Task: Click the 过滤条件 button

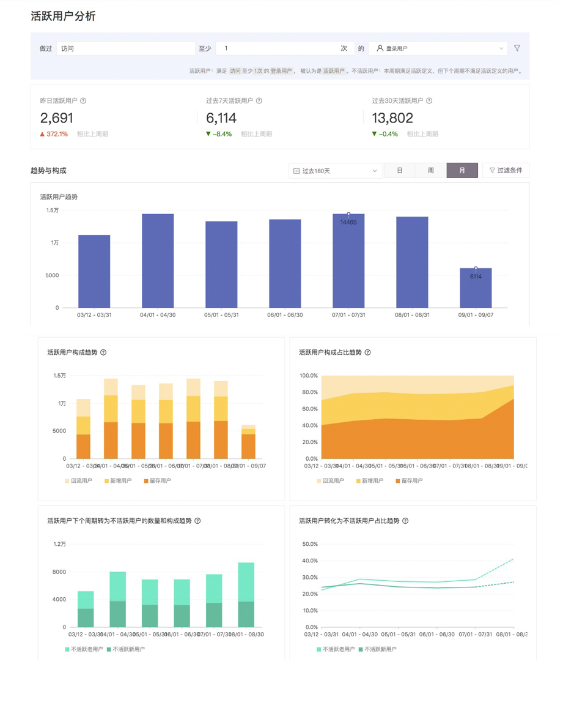Action: click(506, 171)
